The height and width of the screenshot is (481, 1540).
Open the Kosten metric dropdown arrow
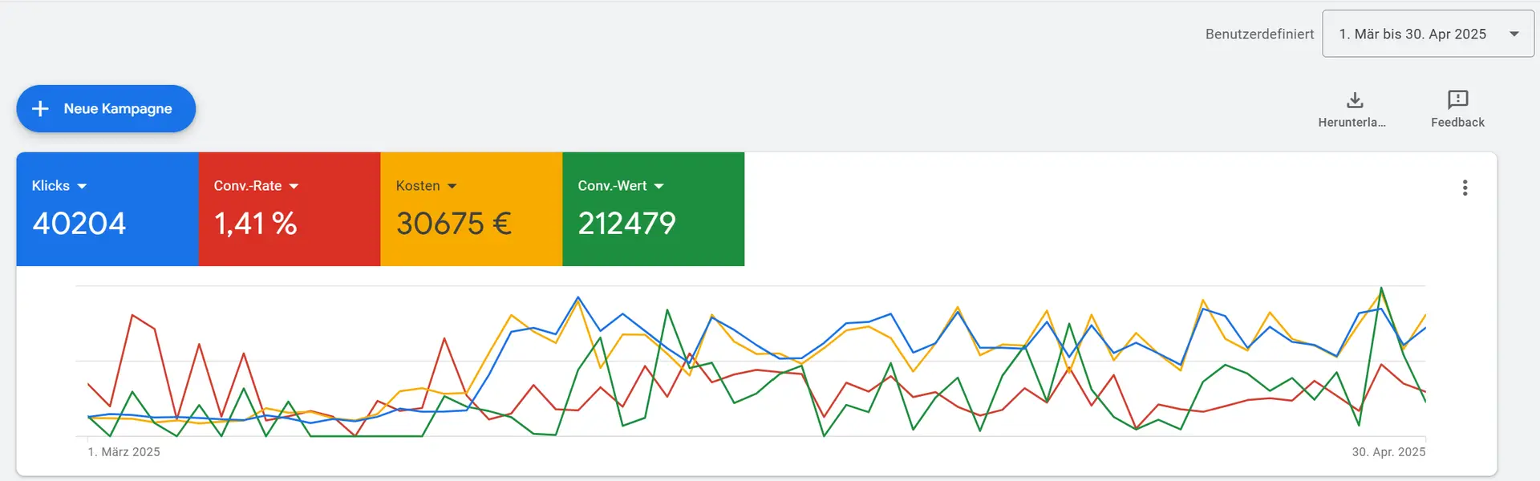452,186
